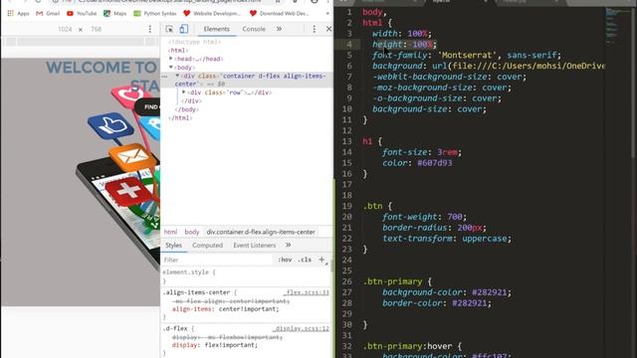Show more DevTools panel tabs

point(279,29)
